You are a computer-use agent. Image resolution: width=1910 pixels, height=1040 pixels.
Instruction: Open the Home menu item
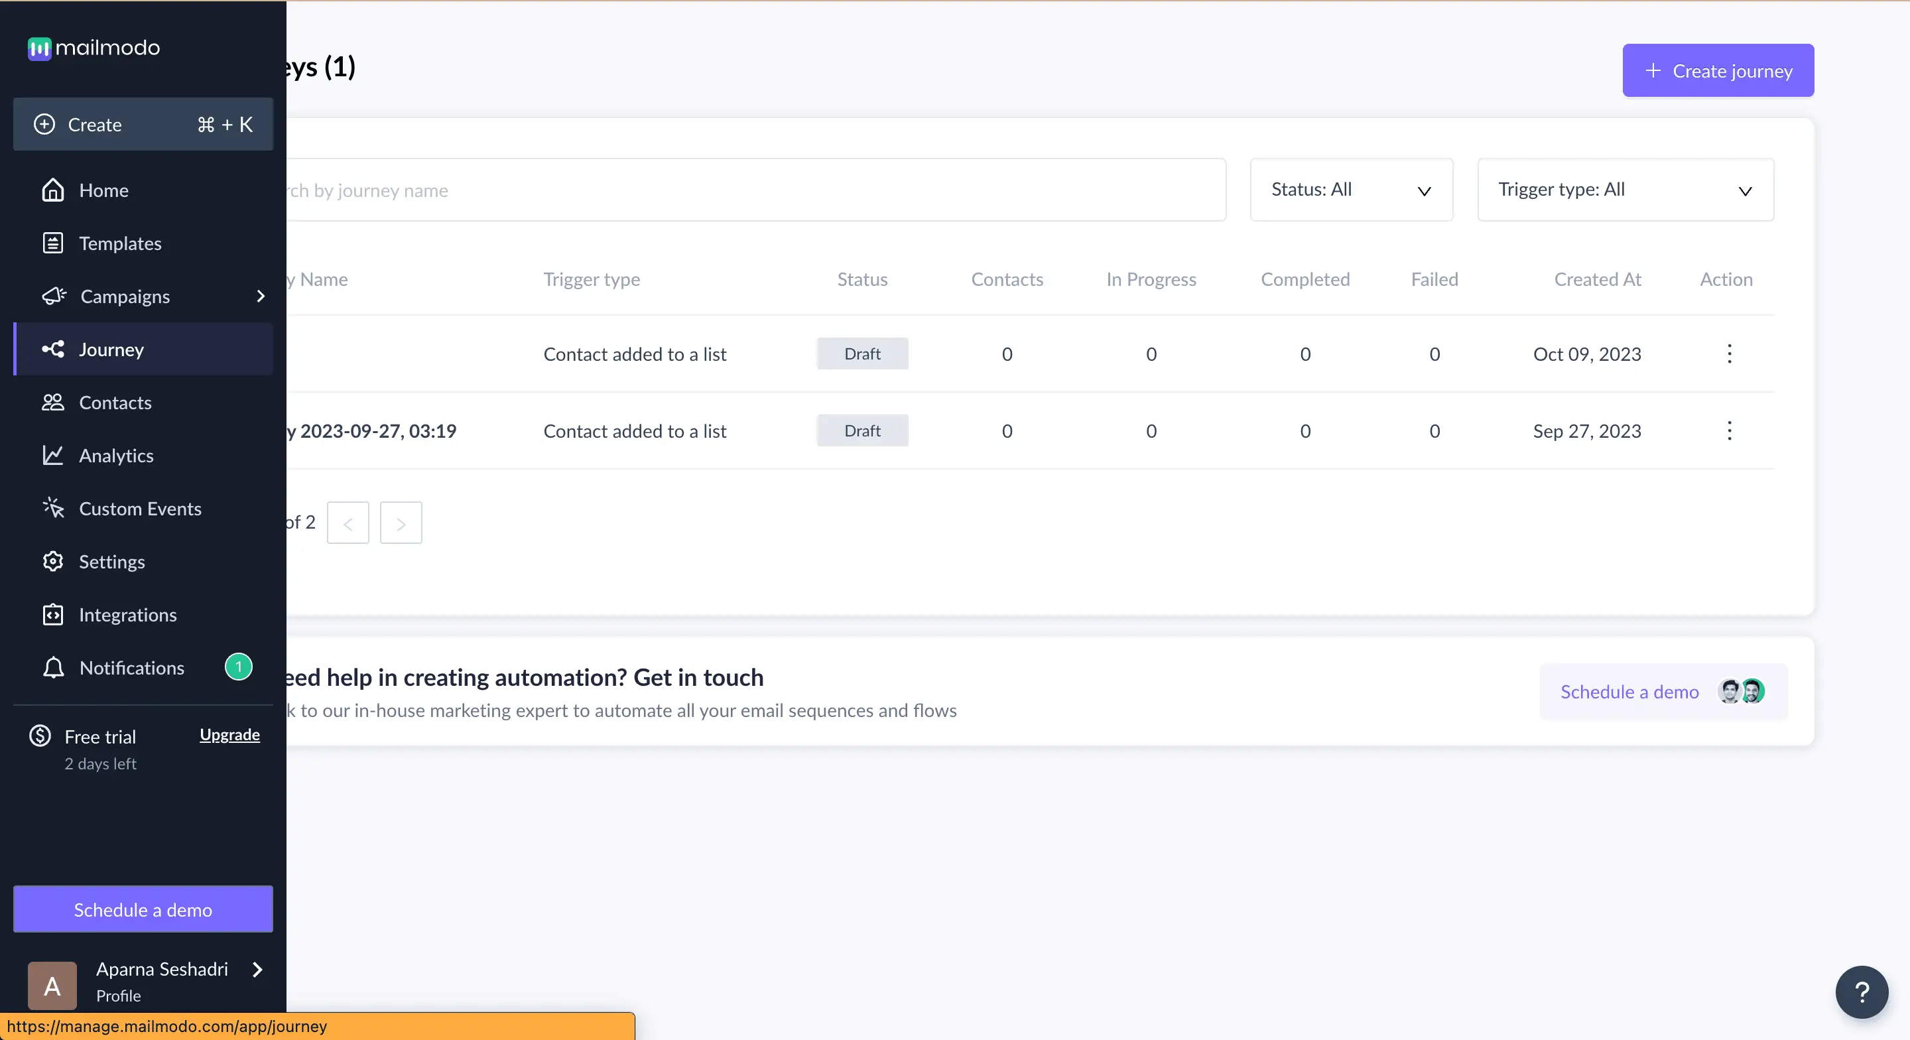click(104, 190)
